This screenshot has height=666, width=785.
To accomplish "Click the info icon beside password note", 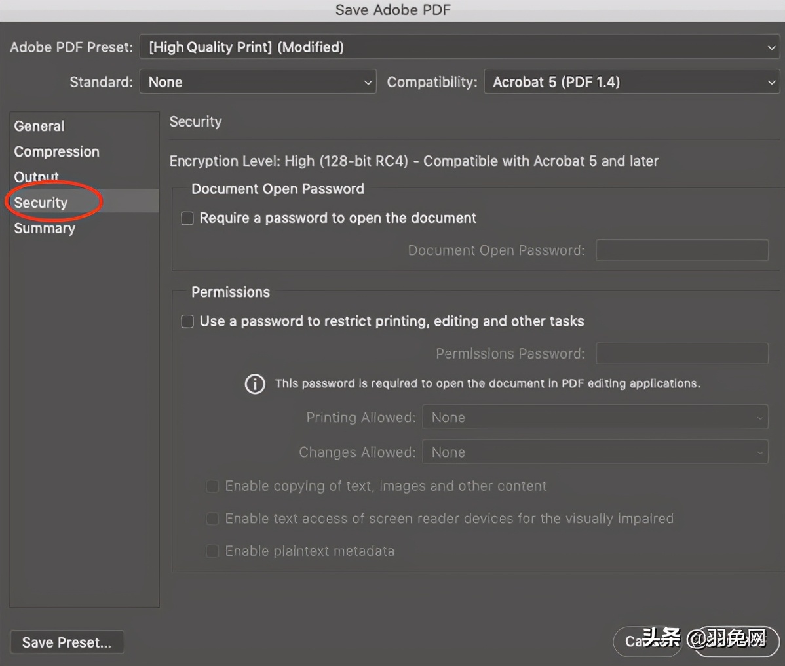I will (x=255, y=384).
